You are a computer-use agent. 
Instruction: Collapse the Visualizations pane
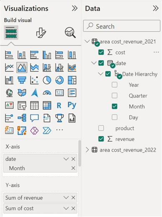point(75,8)
